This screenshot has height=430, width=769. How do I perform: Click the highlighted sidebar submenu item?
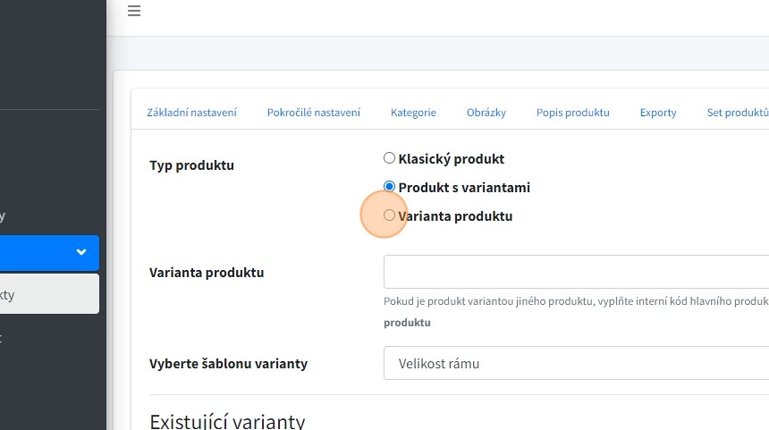pyautogui.click(x=45, y=294)
